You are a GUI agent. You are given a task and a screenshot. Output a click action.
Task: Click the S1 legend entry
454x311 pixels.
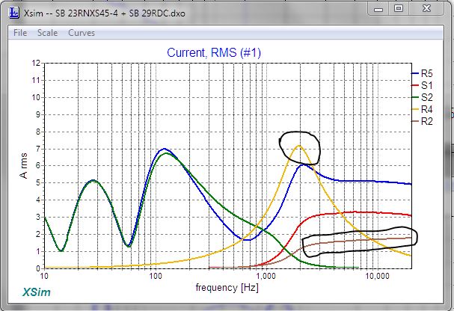(422, 85)
